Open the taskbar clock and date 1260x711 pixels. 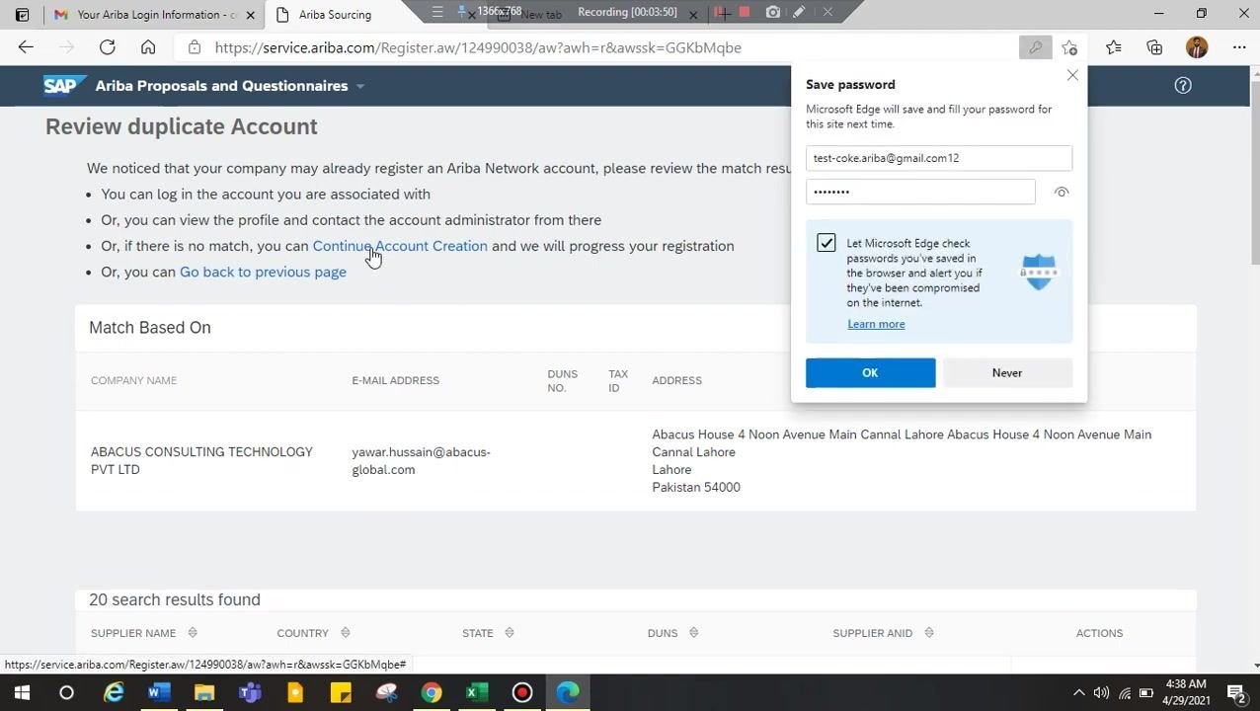click(x=1185, y=692)
